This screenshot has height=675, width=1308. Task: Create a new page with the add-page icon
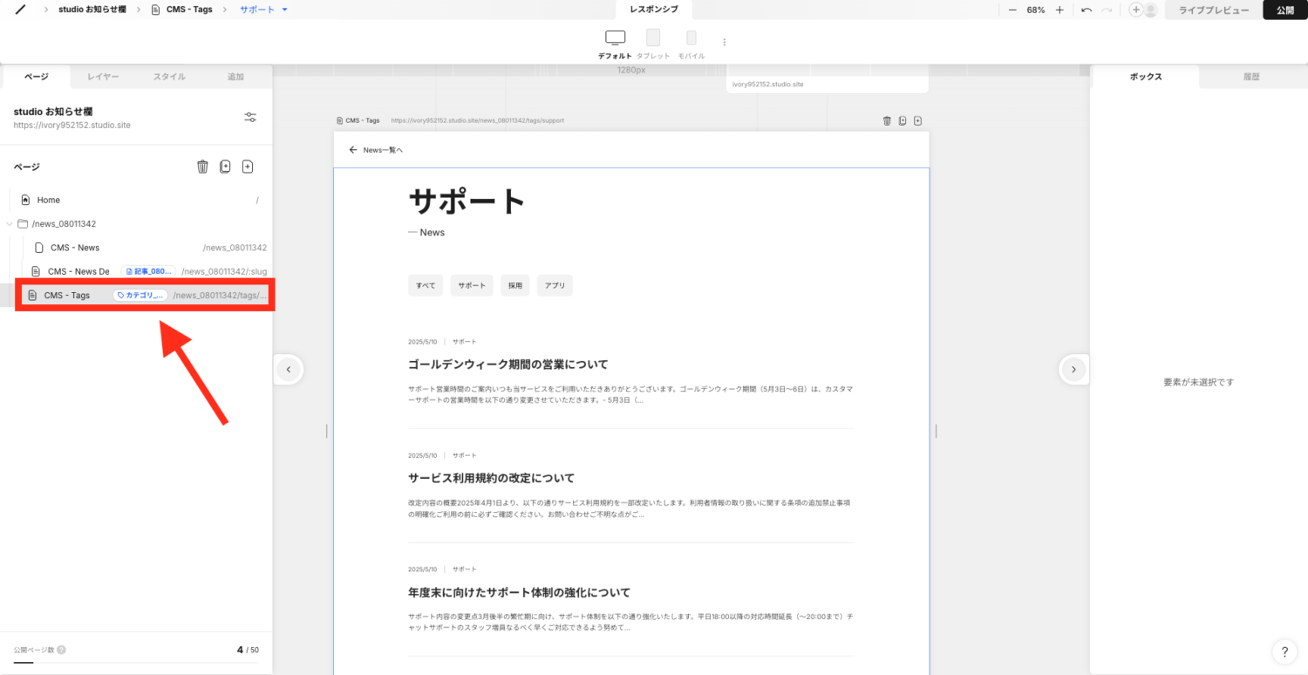(248, 166)
